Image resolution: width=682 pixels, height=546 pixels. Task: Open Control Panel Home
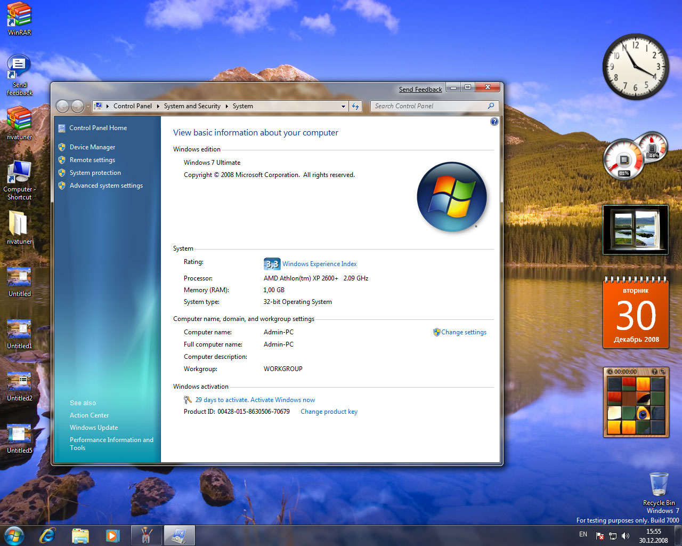[x=98, y=128]
